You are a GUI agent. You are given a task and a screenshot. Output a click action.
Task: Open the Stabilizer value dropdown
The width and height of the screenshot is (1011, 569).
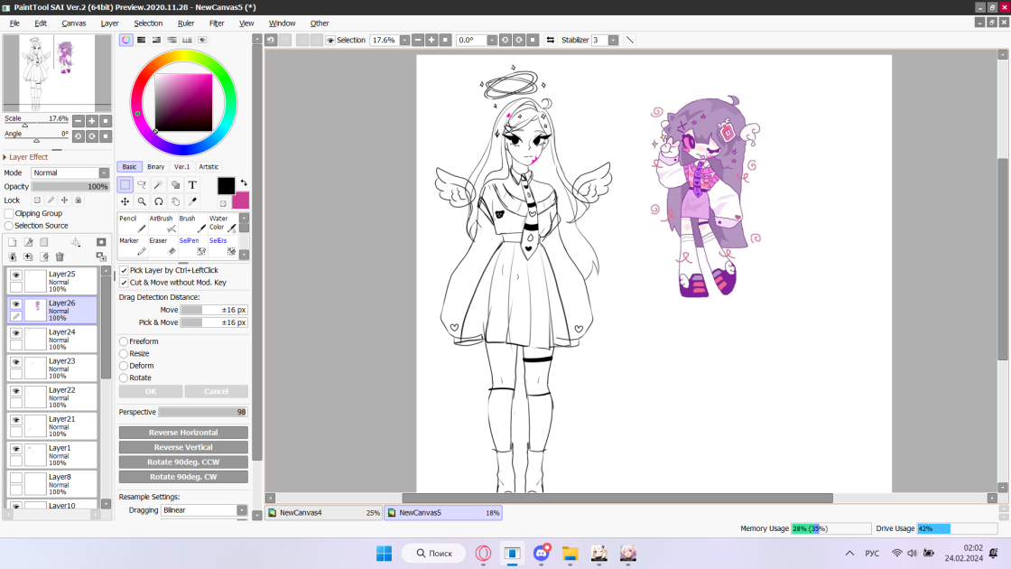(x=613, y=40)
